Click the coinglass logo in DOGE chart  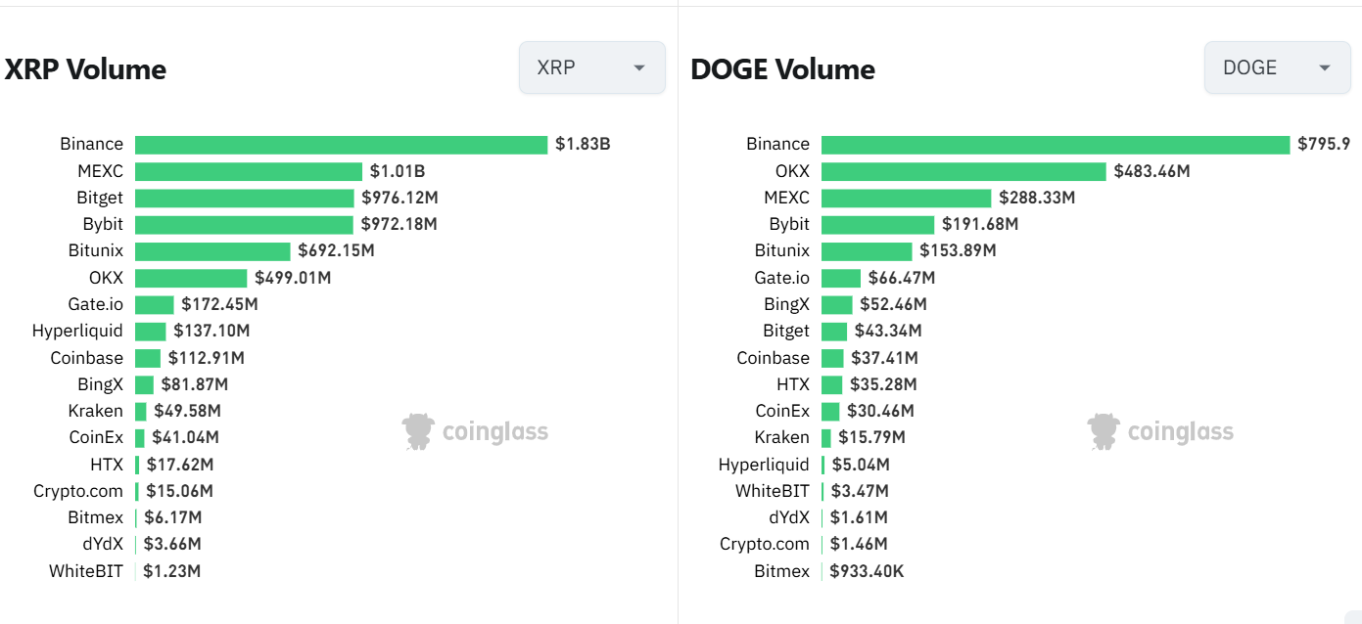click(x=1161, y=431)
